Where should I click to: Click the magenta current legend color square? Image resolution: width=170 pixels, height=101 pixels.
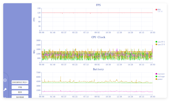[156, 74]
